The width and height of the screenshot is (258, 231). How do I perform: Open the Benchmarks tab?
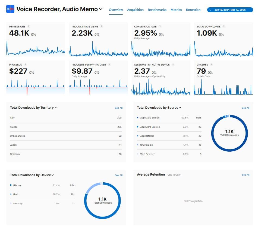157,10
